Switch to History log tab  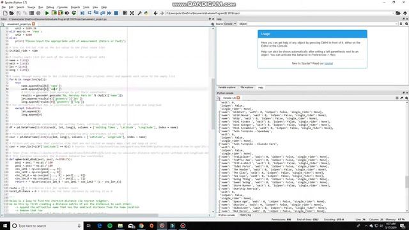click(245, 215)
